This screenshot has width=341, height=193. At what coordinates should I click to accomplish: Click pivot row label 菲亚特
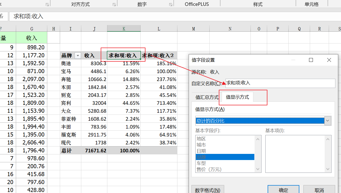coord(71,119)
